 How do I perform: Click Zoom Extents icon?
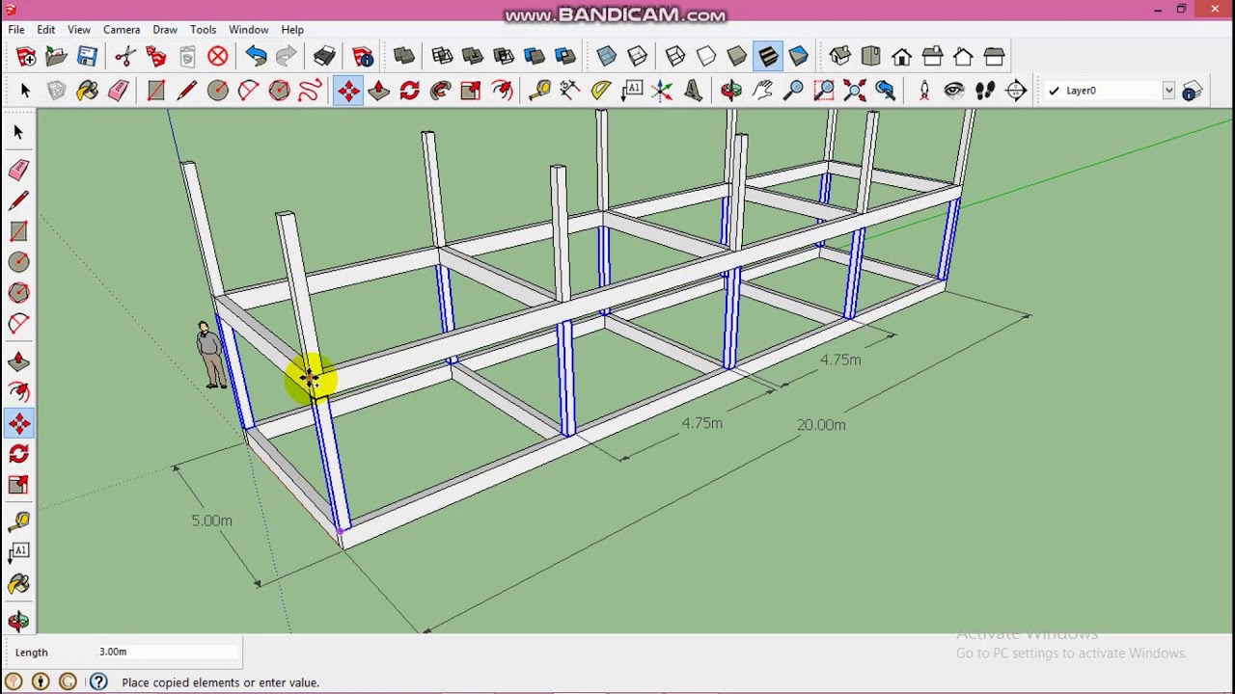[x=855, y=91]
